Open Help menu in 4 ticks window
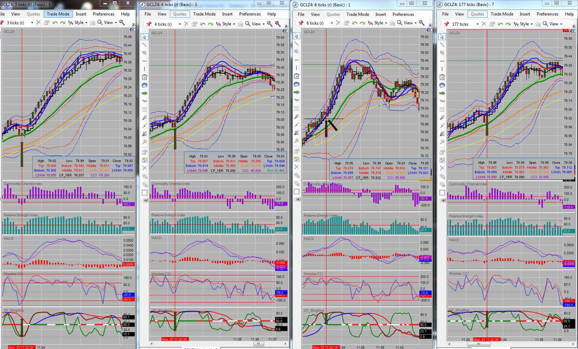Screen dimensions: 578x349 pos(272,14)
